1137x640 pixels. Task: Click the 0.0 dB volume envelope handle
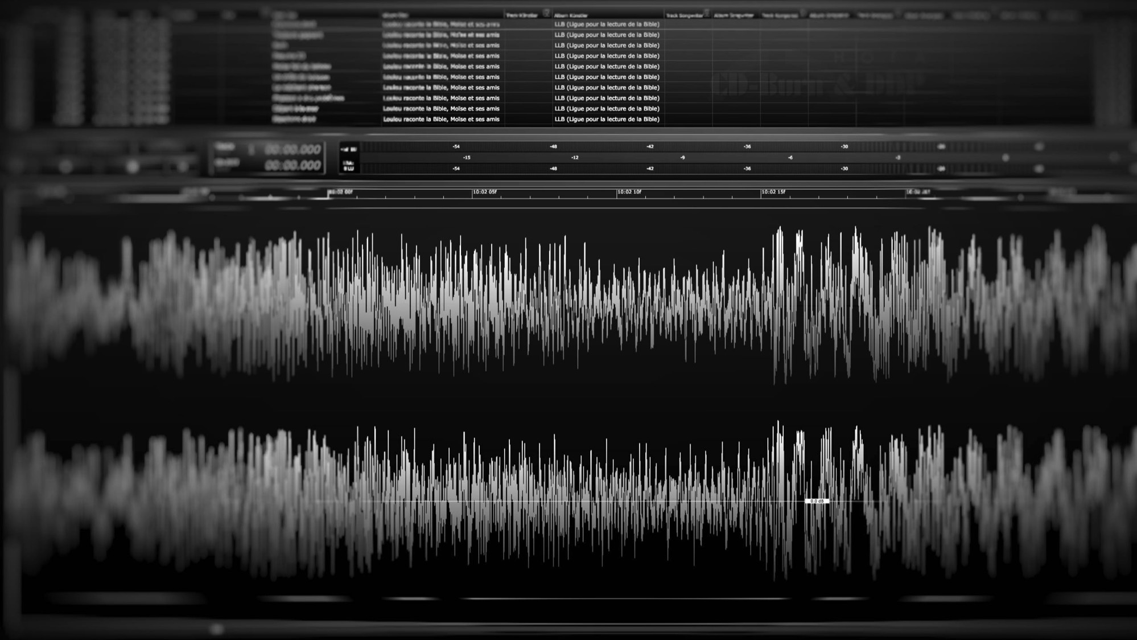(817, 501)
